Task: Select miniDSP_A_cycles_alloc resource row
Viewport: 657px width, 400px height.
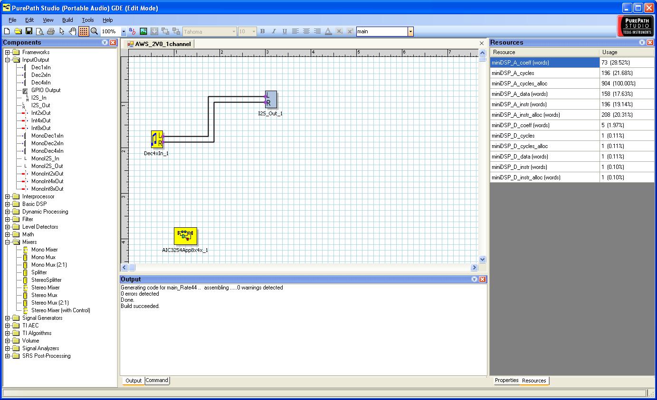Action: [x=572, y=84]
